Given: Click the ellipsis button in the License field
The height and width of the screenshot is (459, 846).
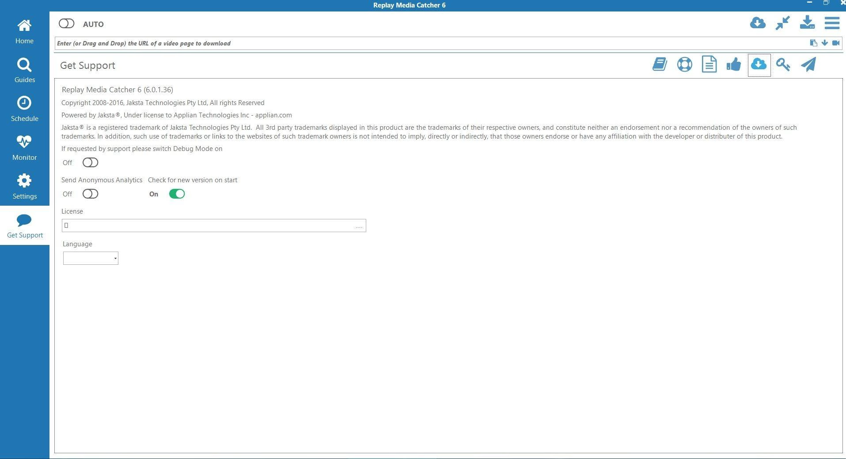Looking at the screenshot, I should coord(359,226).
